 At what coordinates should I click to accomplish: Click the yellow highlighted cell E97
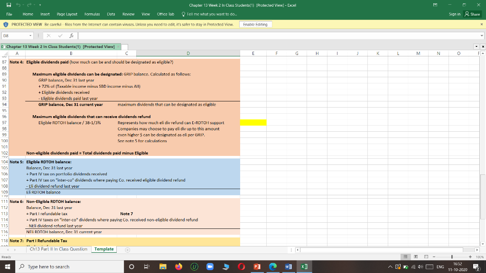(253, 123)
